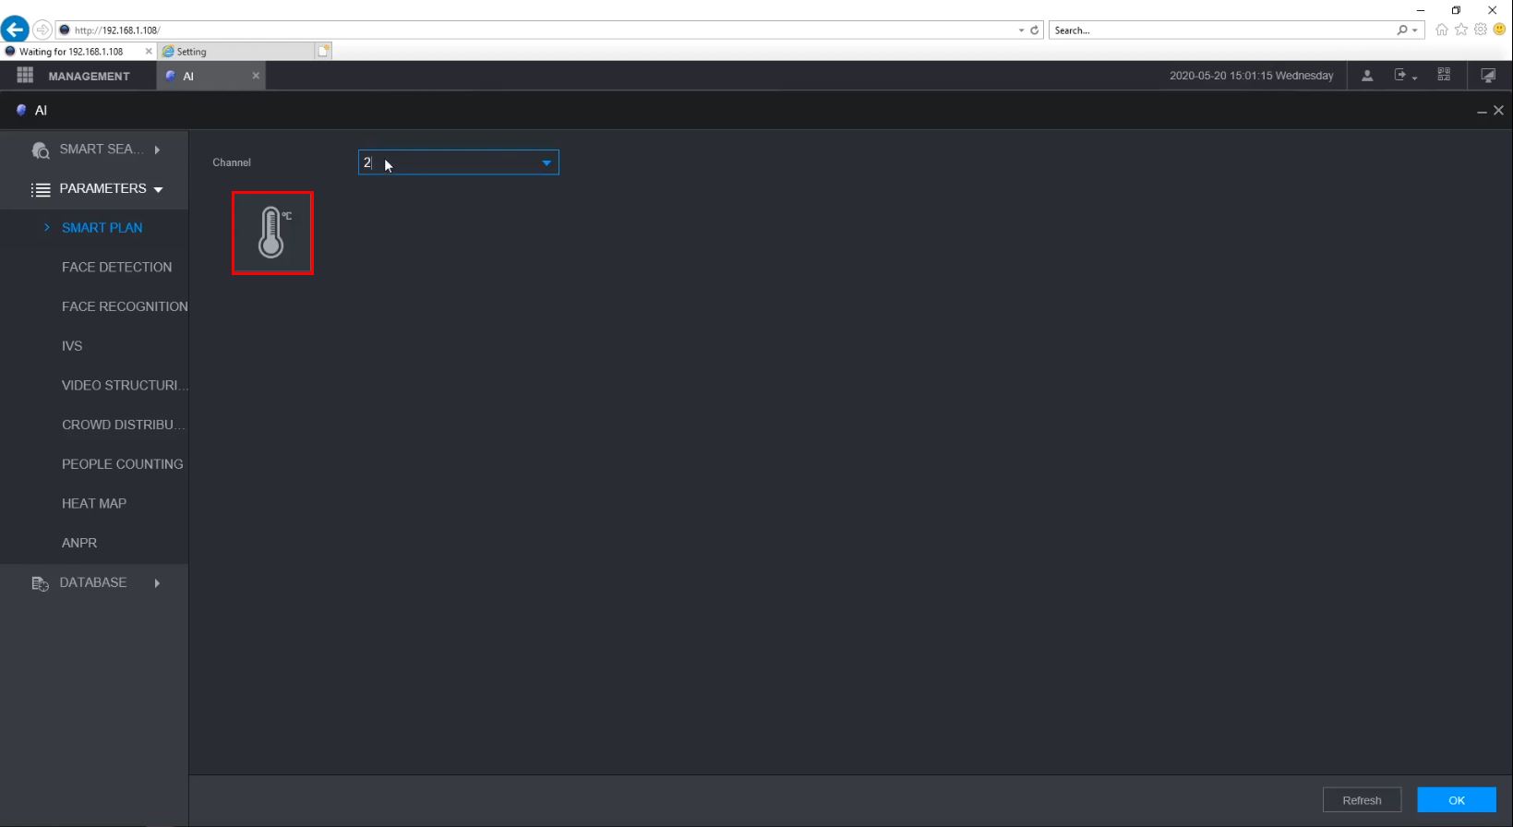
Task: Refresh the page using address bar reload icon
Action: click(1035, 30)
